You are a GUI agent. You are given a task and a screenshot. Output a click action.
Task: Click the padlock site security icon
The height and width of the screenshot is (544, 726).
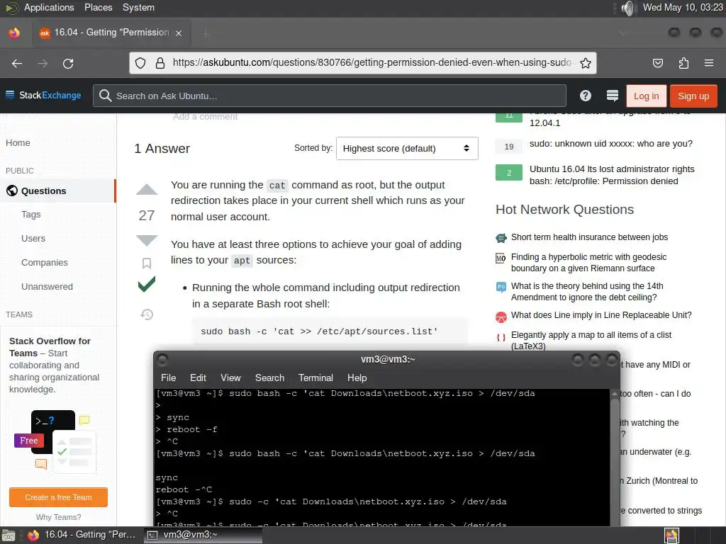click(x=160, y=63)
